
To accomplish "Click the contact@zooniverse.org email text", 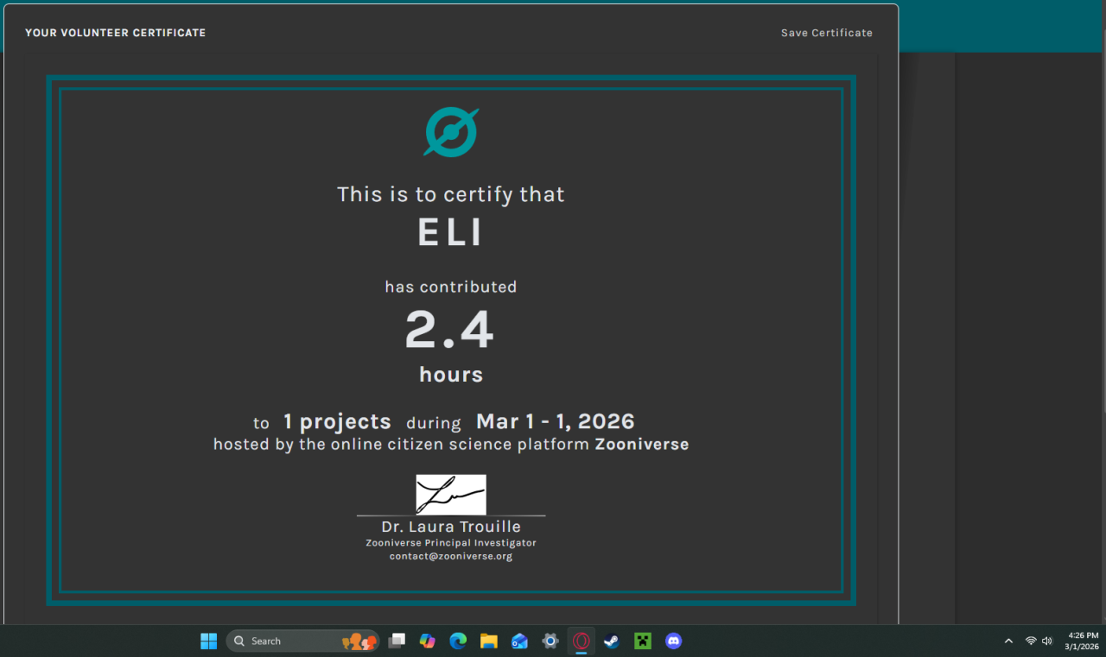I will 451,556.
